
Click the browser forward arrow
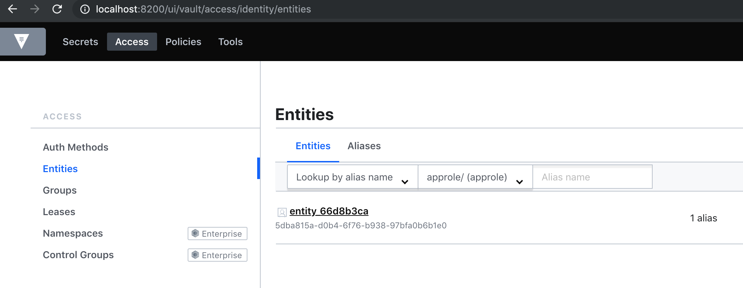click(35, 9)
